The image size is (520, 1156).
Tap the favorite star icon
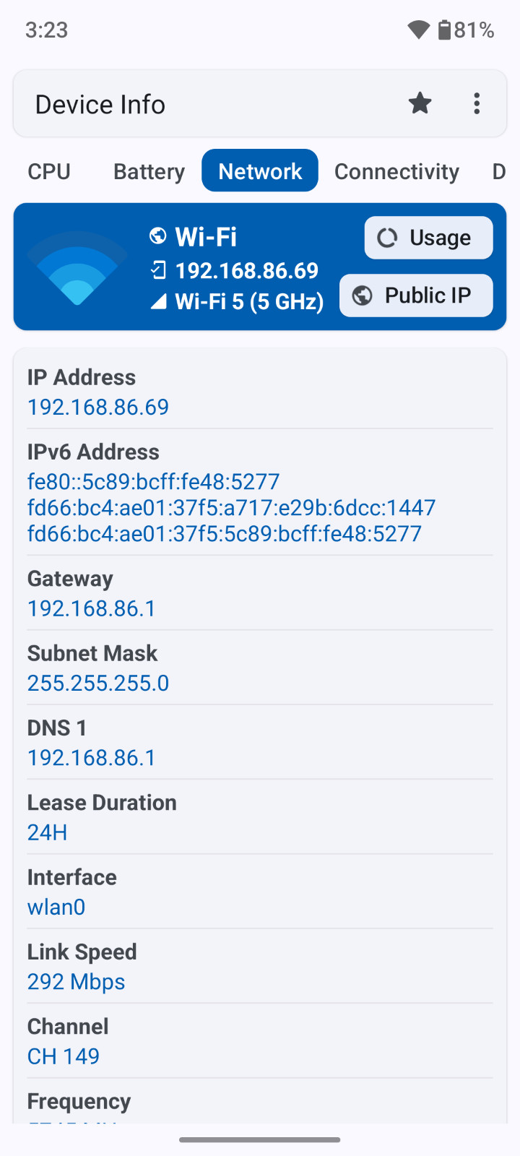click(x=420, y=104)
